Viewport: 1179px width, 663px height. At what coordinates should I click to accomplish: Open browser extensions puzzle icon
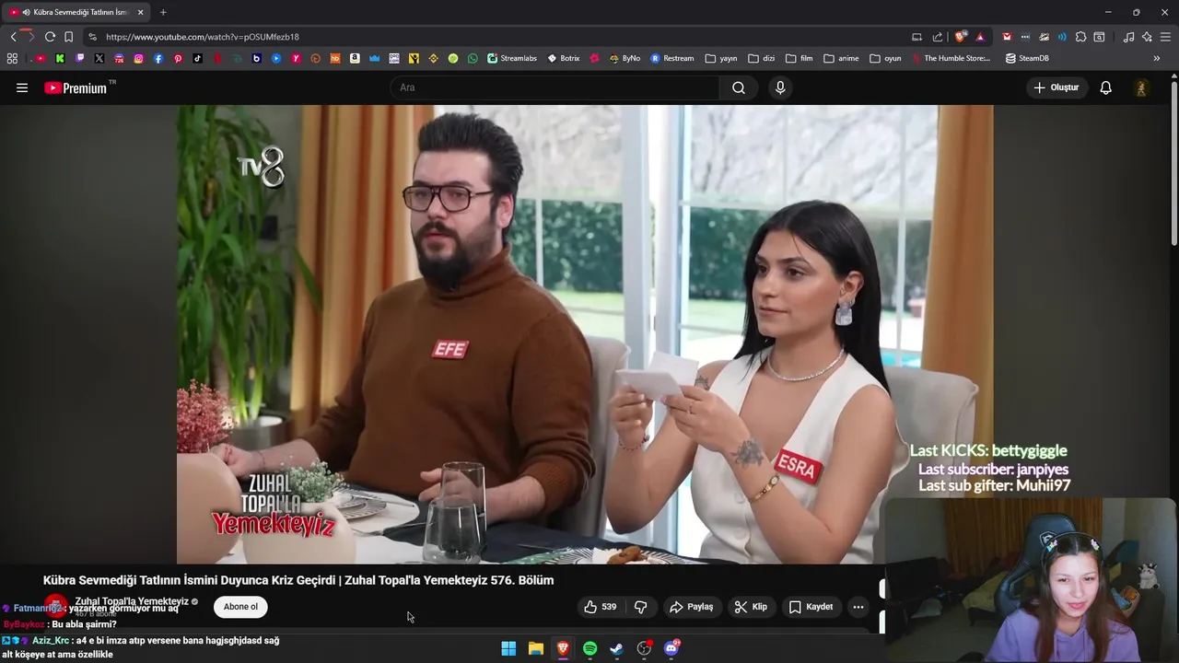pos(1080,37)
